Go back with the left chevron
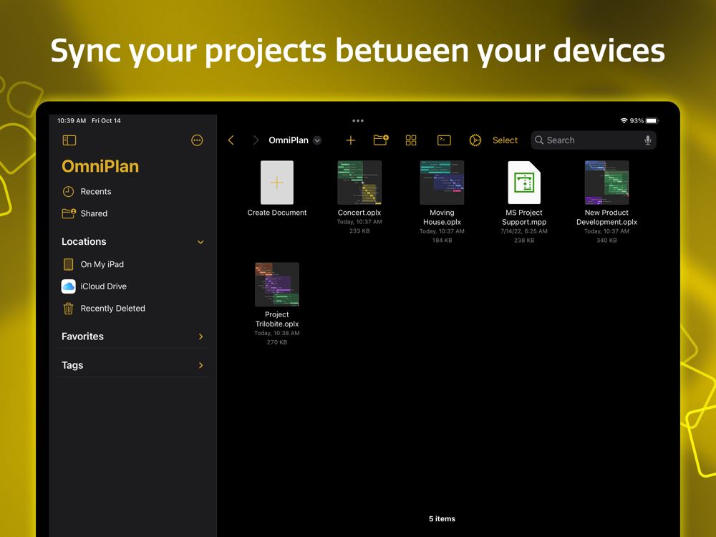This screenshot has width=716, height=537. [231, 140]
